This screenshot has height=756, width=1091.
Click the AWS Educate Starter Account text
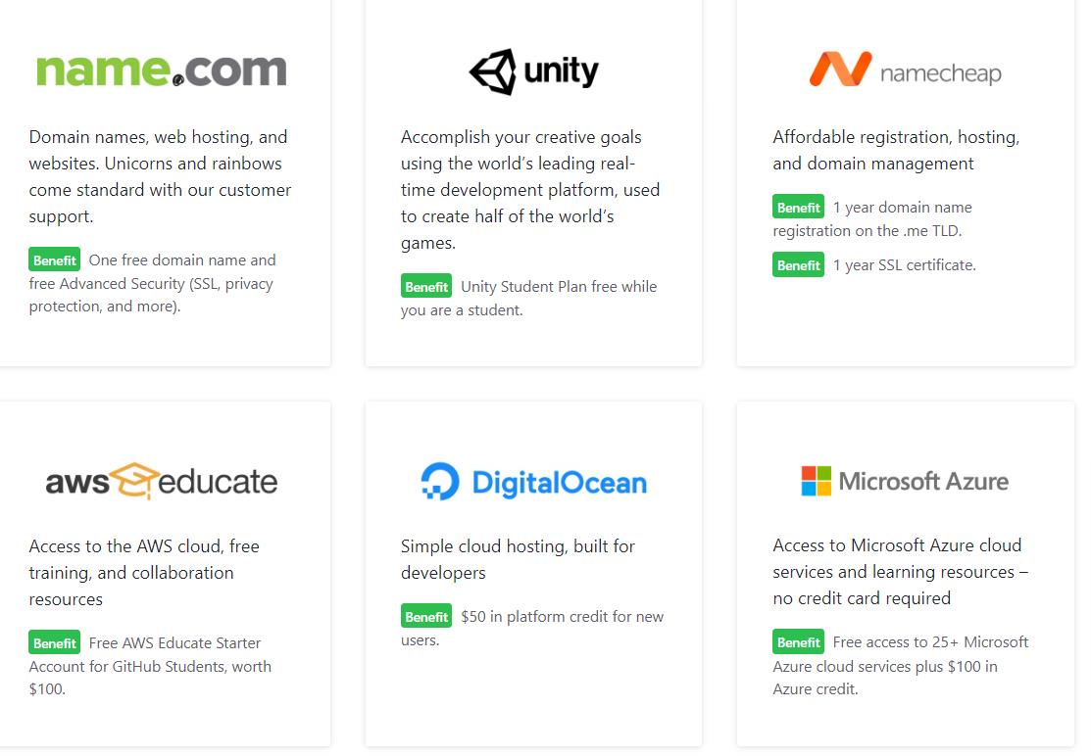(x=174, y=643)
